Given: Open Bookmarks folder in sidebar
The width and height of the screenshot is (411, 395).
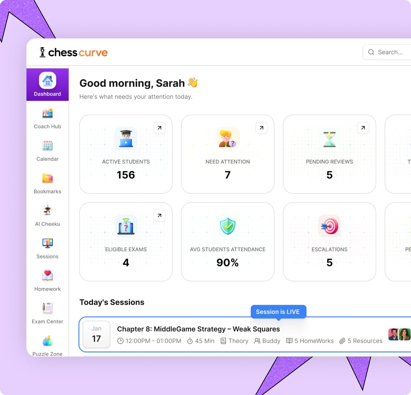Looking at the screenshot, I should coord(48,184).
